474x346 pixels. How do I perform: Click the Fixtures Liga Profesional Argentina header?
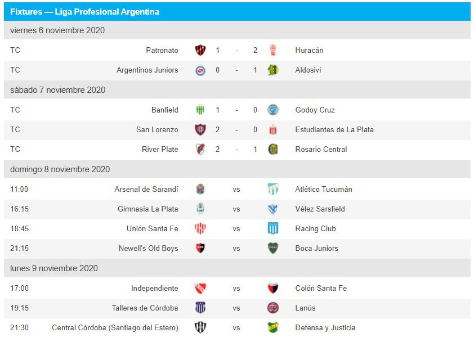tap(84, 12)
